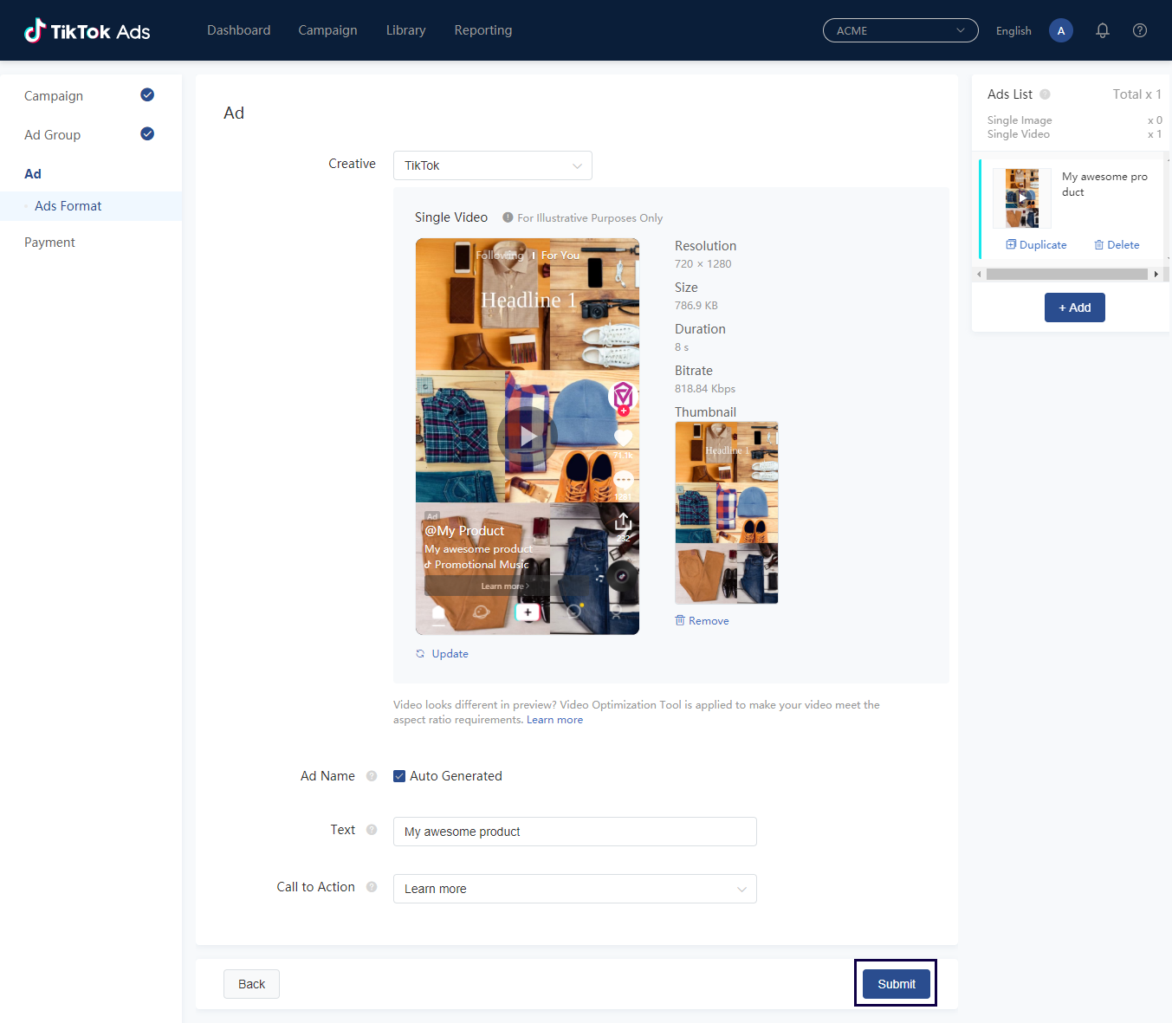The width and height of the screenshot is (1172, 1023).
Task: Go to the Library tab
Action: tap(405, 30)
